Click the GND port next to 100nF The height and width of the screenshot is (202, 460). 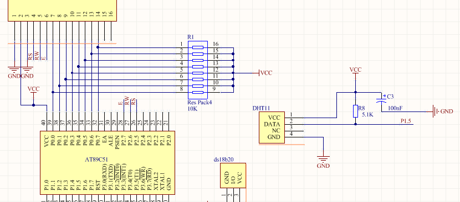(443, 111)
